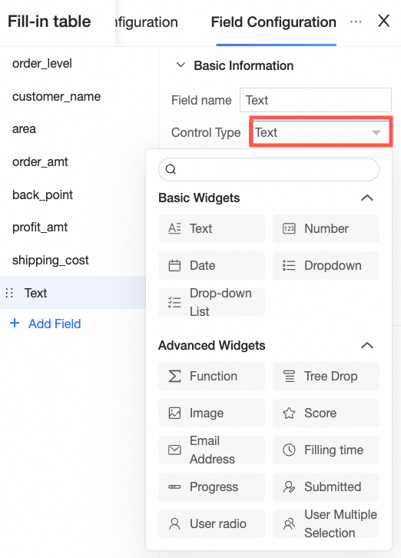Collapse the Advanced Widgets section

point(367,345)
